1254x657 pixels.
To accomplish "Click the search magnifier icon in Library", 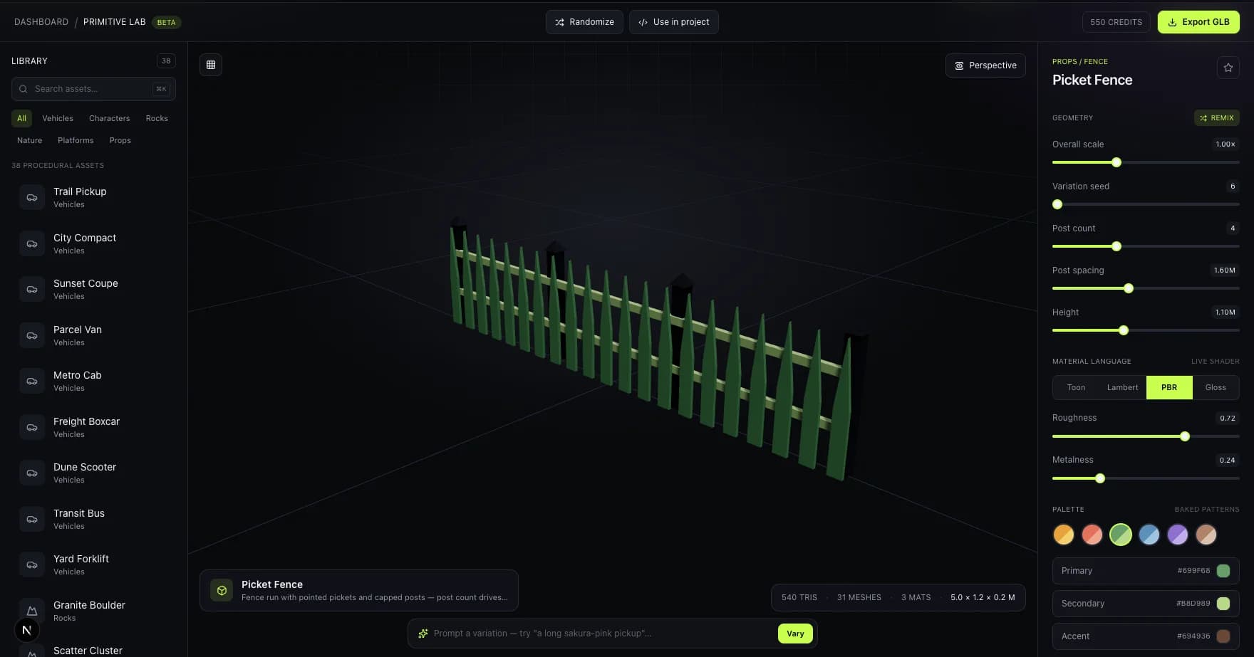I will (24, 89).
